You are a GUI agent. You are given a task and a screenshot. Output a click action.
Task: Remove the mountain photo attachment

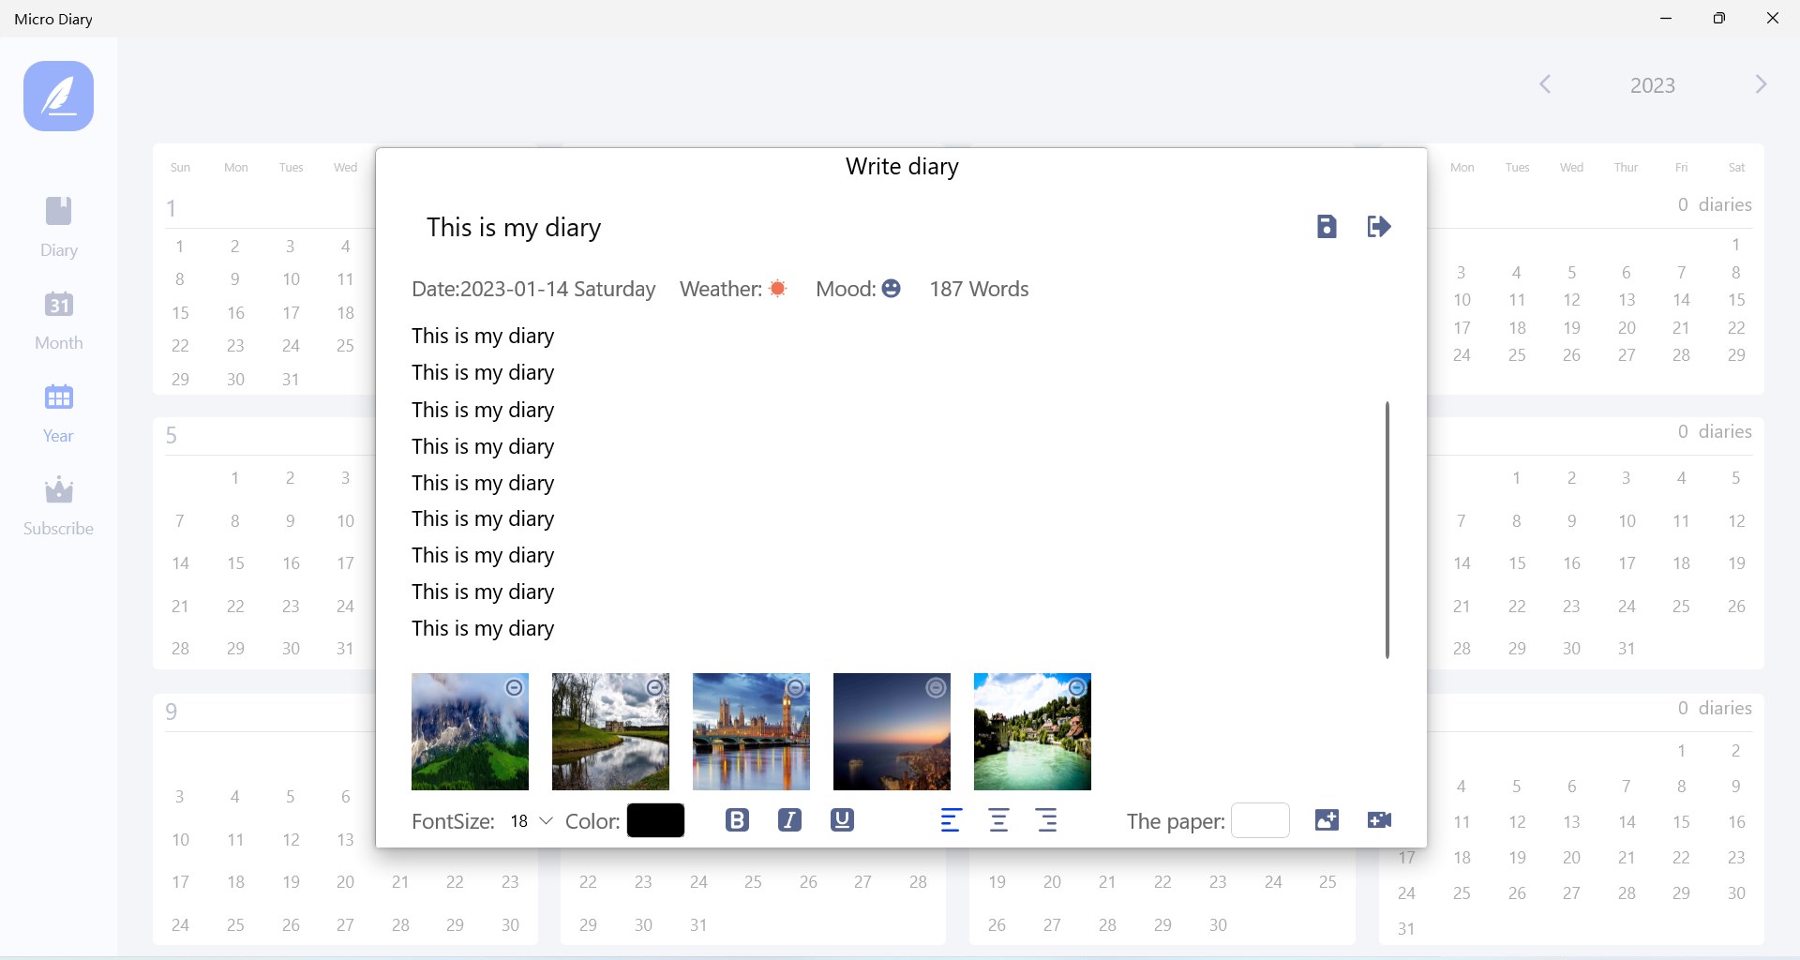pyautogui.click(x=514, y=687)
